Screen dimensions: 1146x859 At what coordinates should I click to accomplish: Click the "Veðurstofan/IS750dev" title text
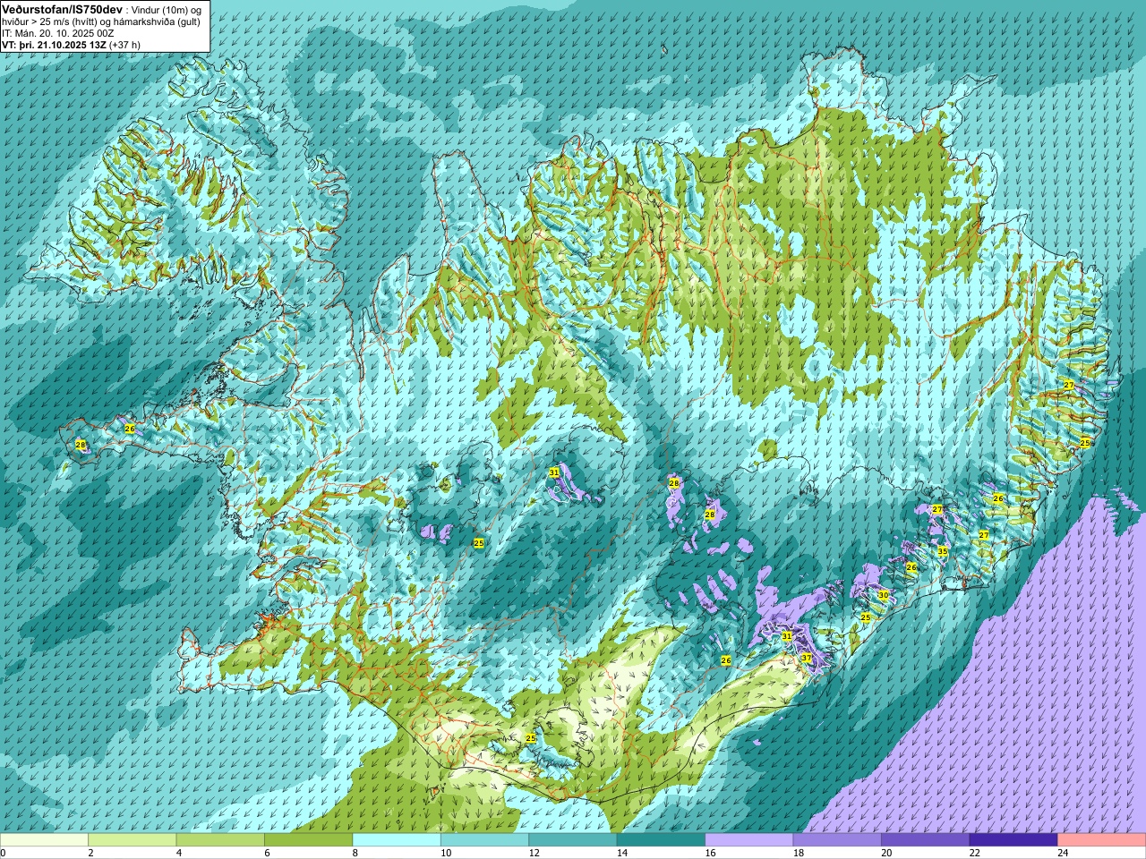coord(63,8)
